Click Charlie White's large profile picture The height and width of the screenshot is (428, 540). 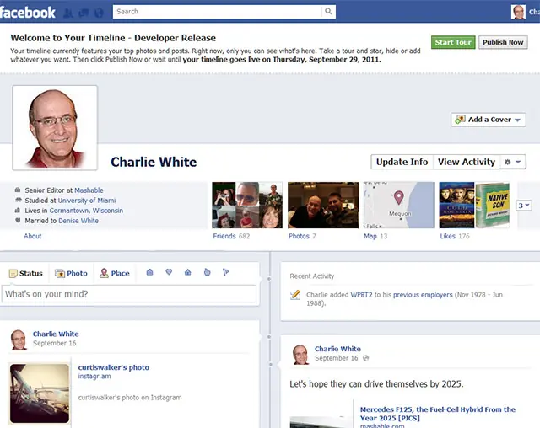[55, 128]
